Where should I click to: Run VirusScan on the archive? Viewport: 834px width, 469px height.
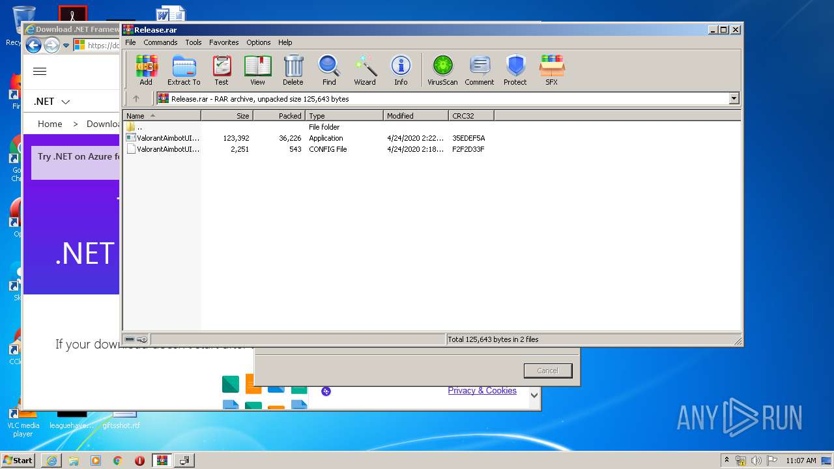(442, 70)
